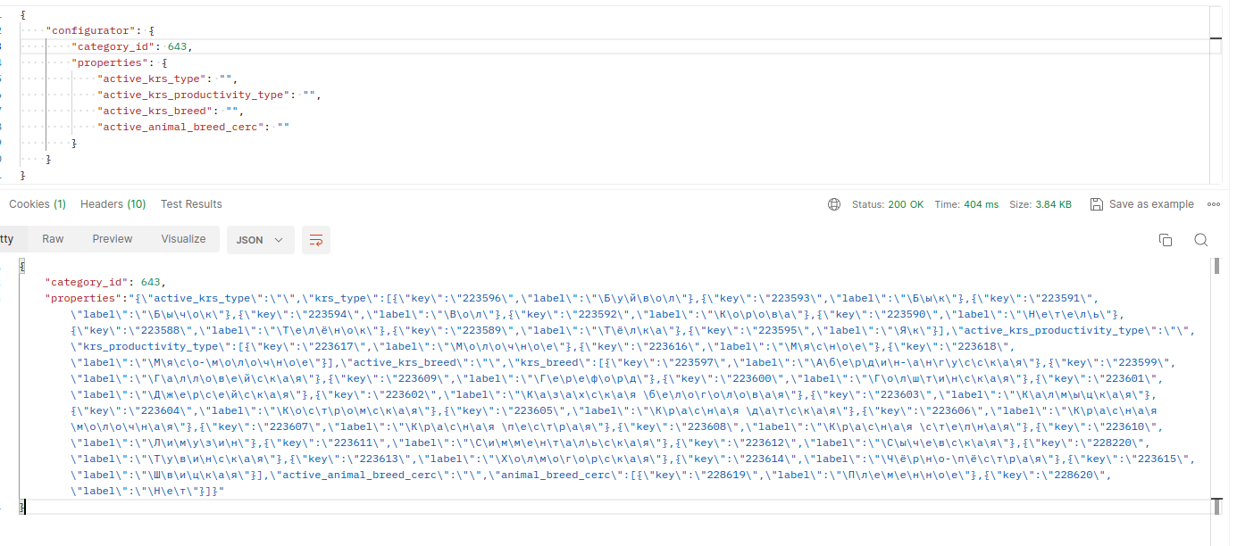
Task: Click the Save as example disk icon
Action: [1097, 204]
